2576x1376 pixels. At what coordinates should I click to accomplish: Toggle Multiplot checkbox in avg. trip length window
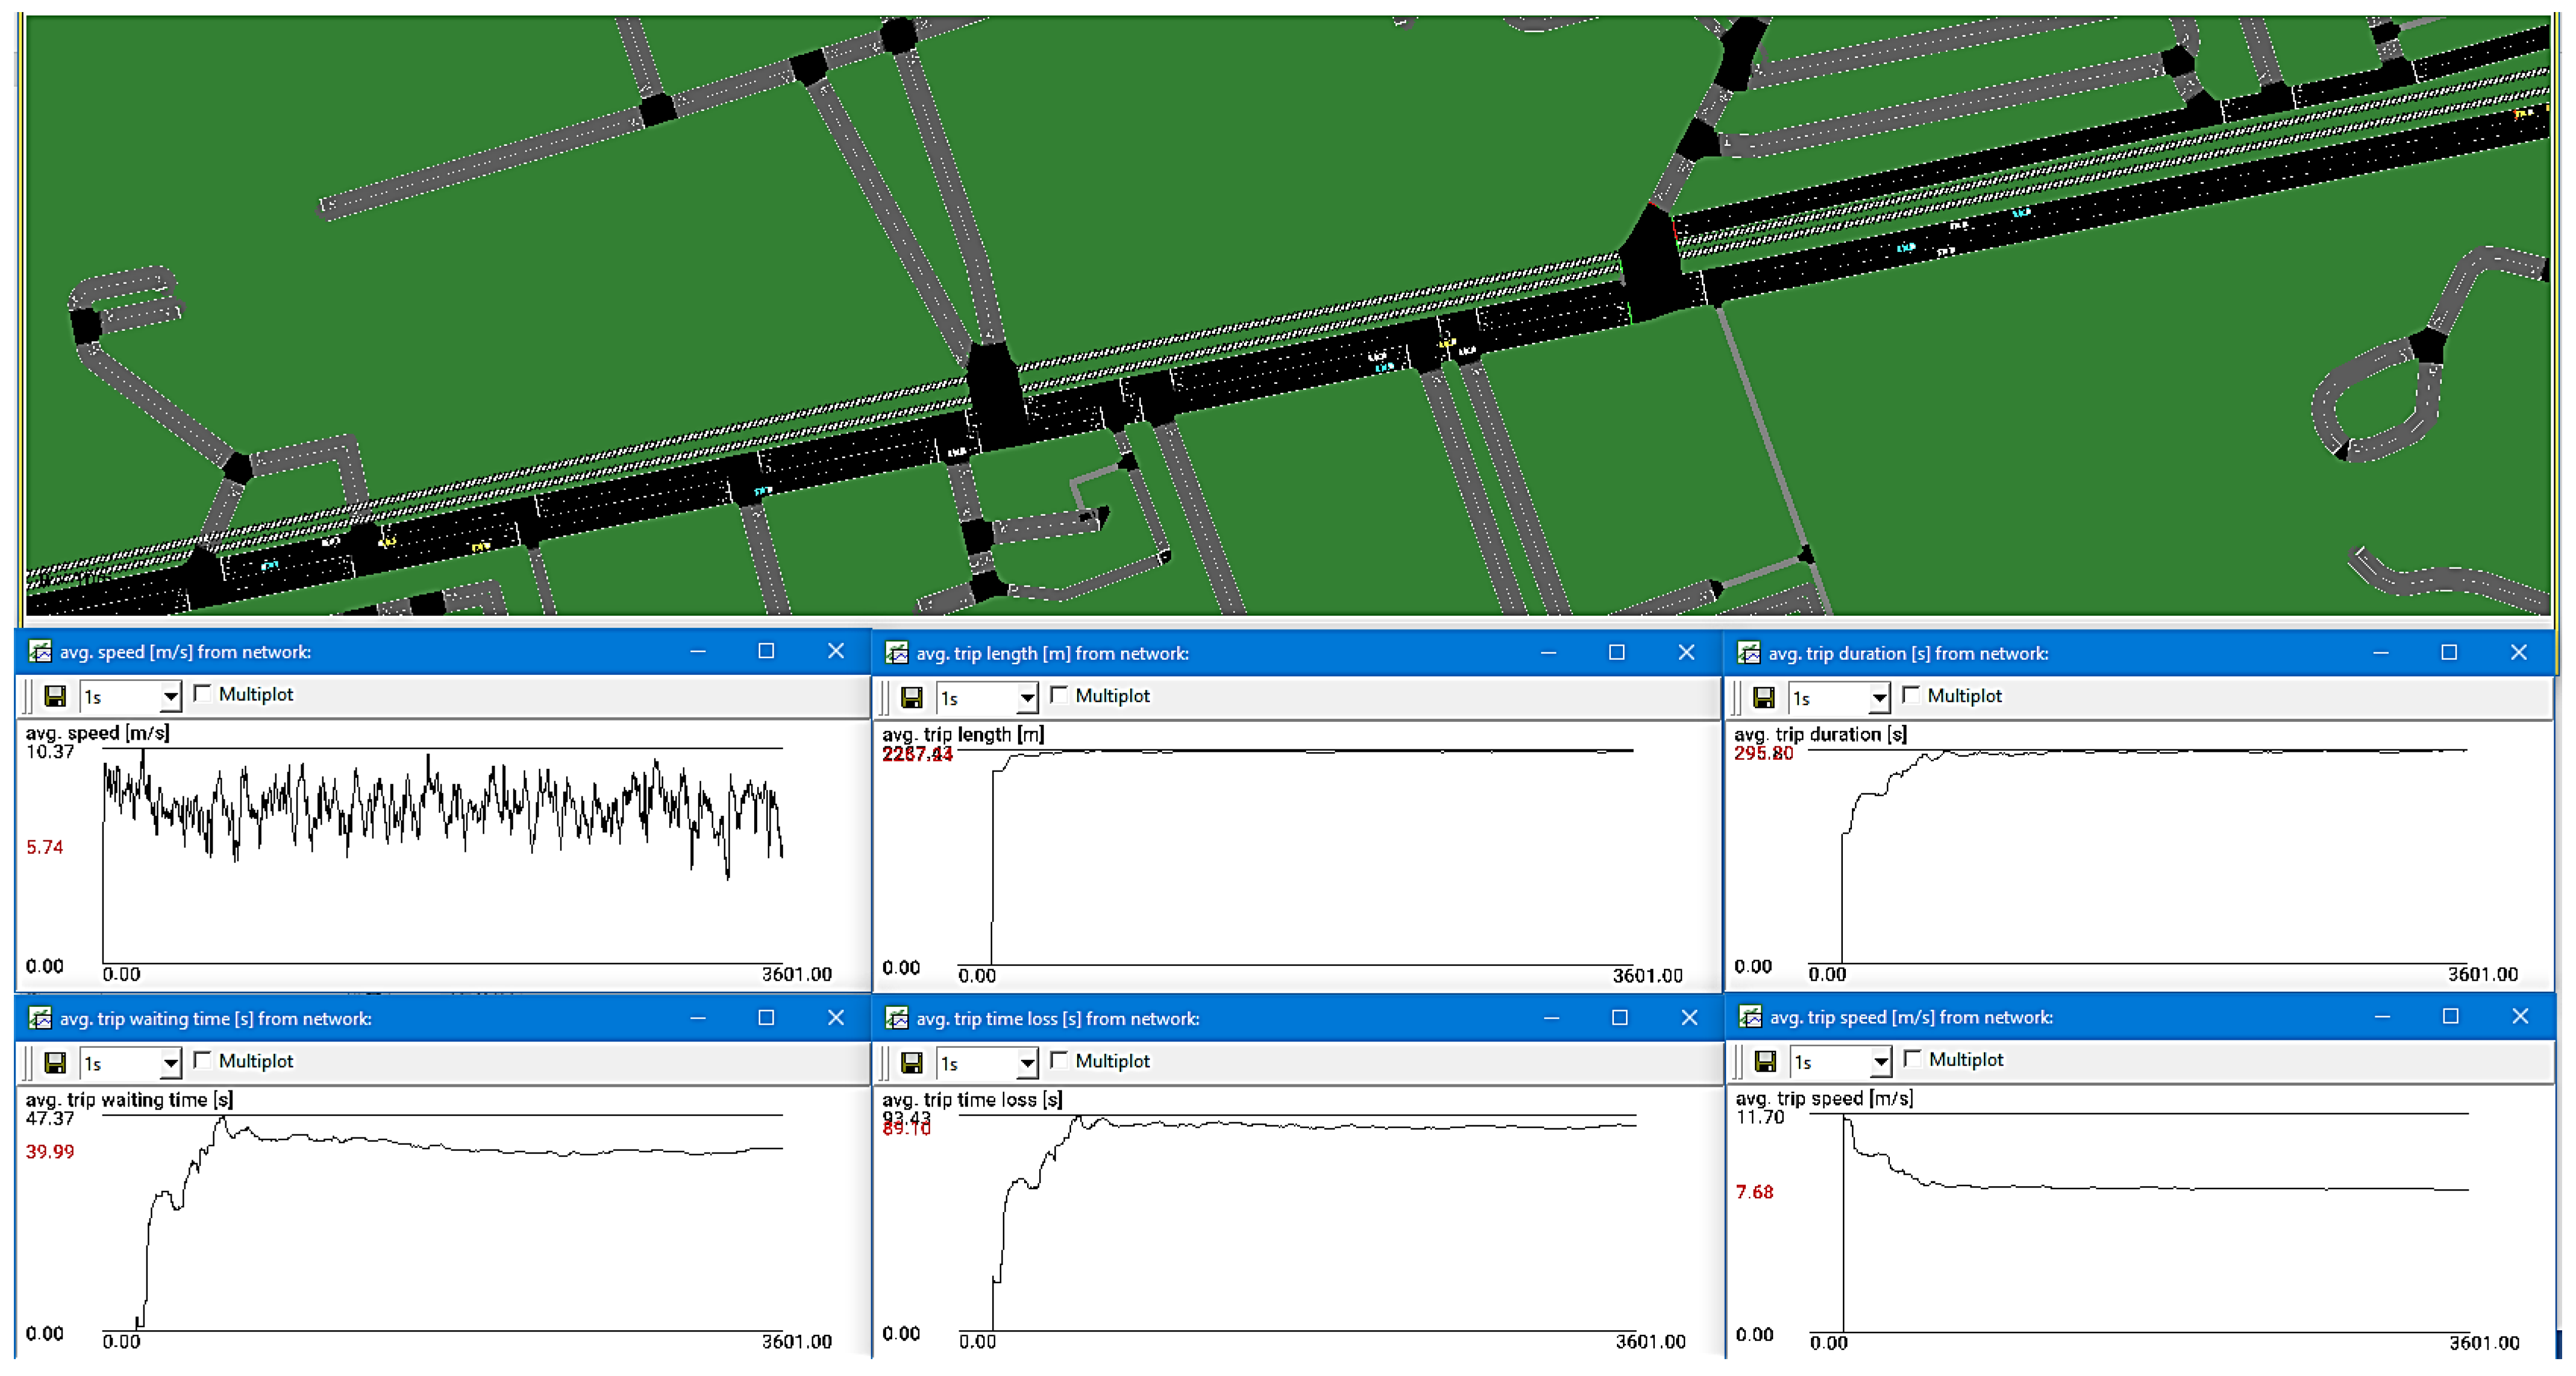(x=1060, y=695)
